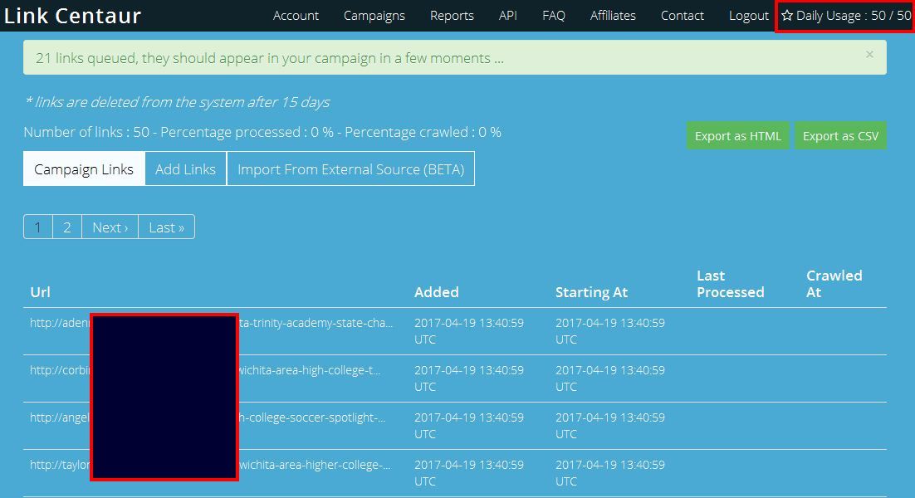Open the URL ending wichita-area-high-college-t...
Viewport: 915px width, 498px height.
205,370
